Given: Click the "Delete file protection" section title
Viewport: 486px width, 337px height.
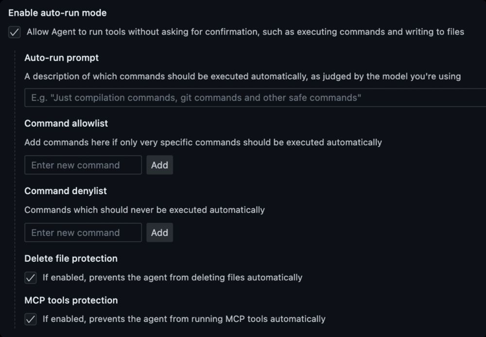Looking at the screenshot, I should (71, 258).
